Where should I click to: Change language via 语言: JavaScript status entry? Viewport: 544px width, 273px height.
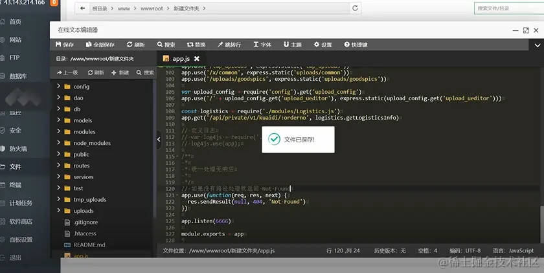513,250
